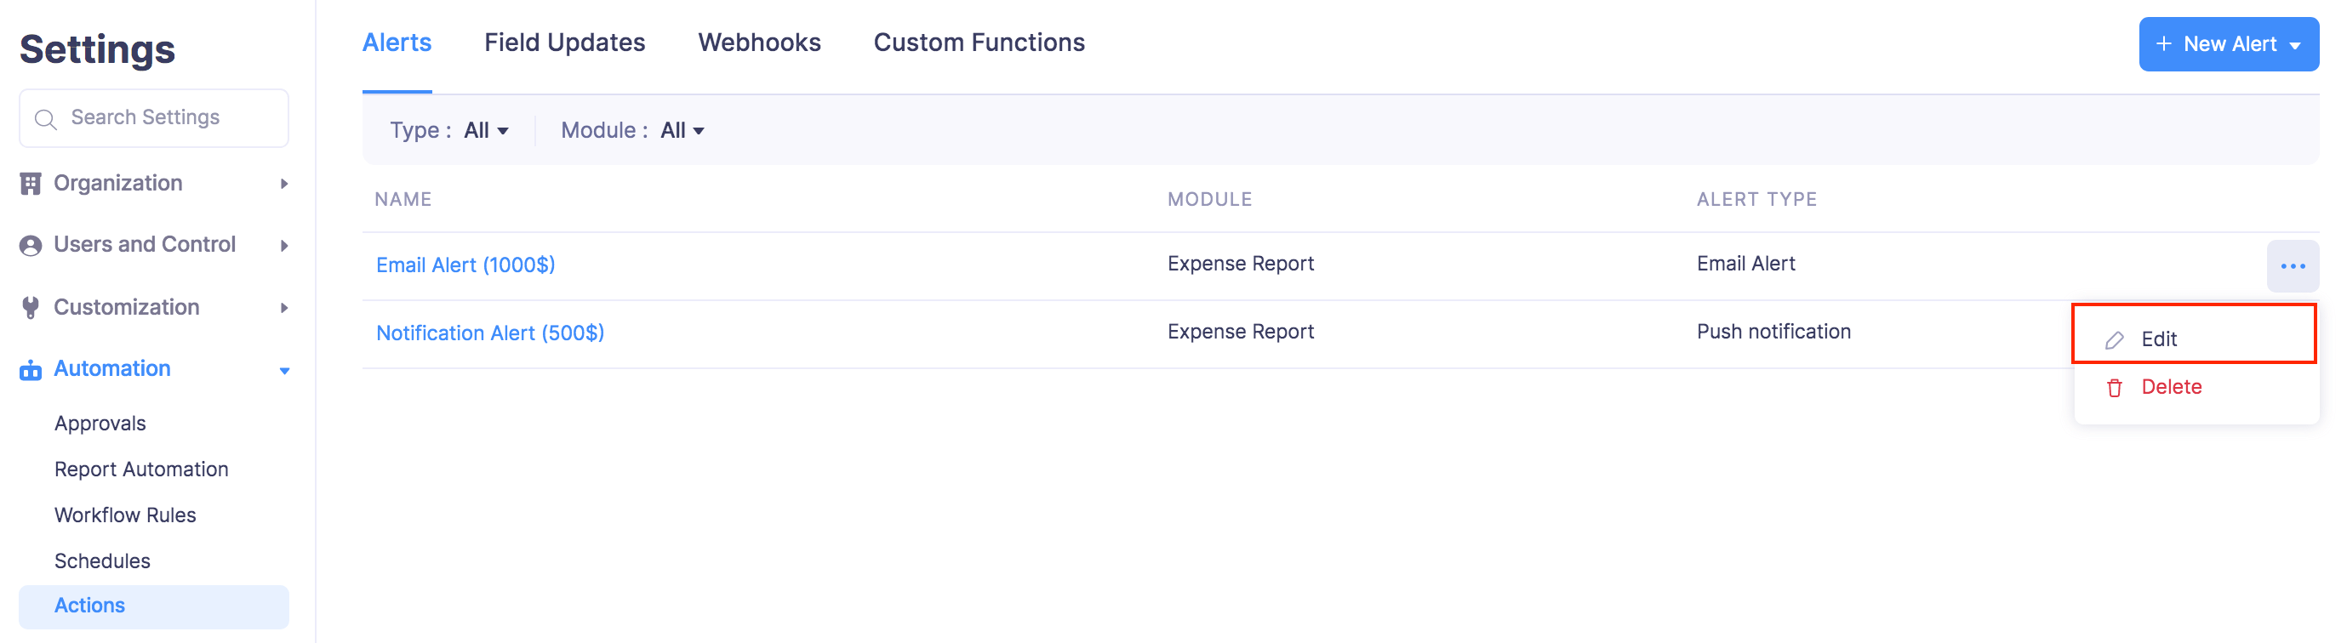Switch to the Field Updates tab
Image resolution: width=2347 pixels, height=643 pixels.
click(x=564, y=43)
